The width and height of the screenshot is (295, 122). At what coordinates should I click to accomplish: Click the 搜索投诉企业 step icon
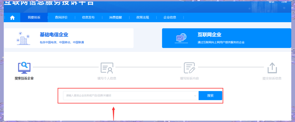pyautogui.click(x=24, y=68)
